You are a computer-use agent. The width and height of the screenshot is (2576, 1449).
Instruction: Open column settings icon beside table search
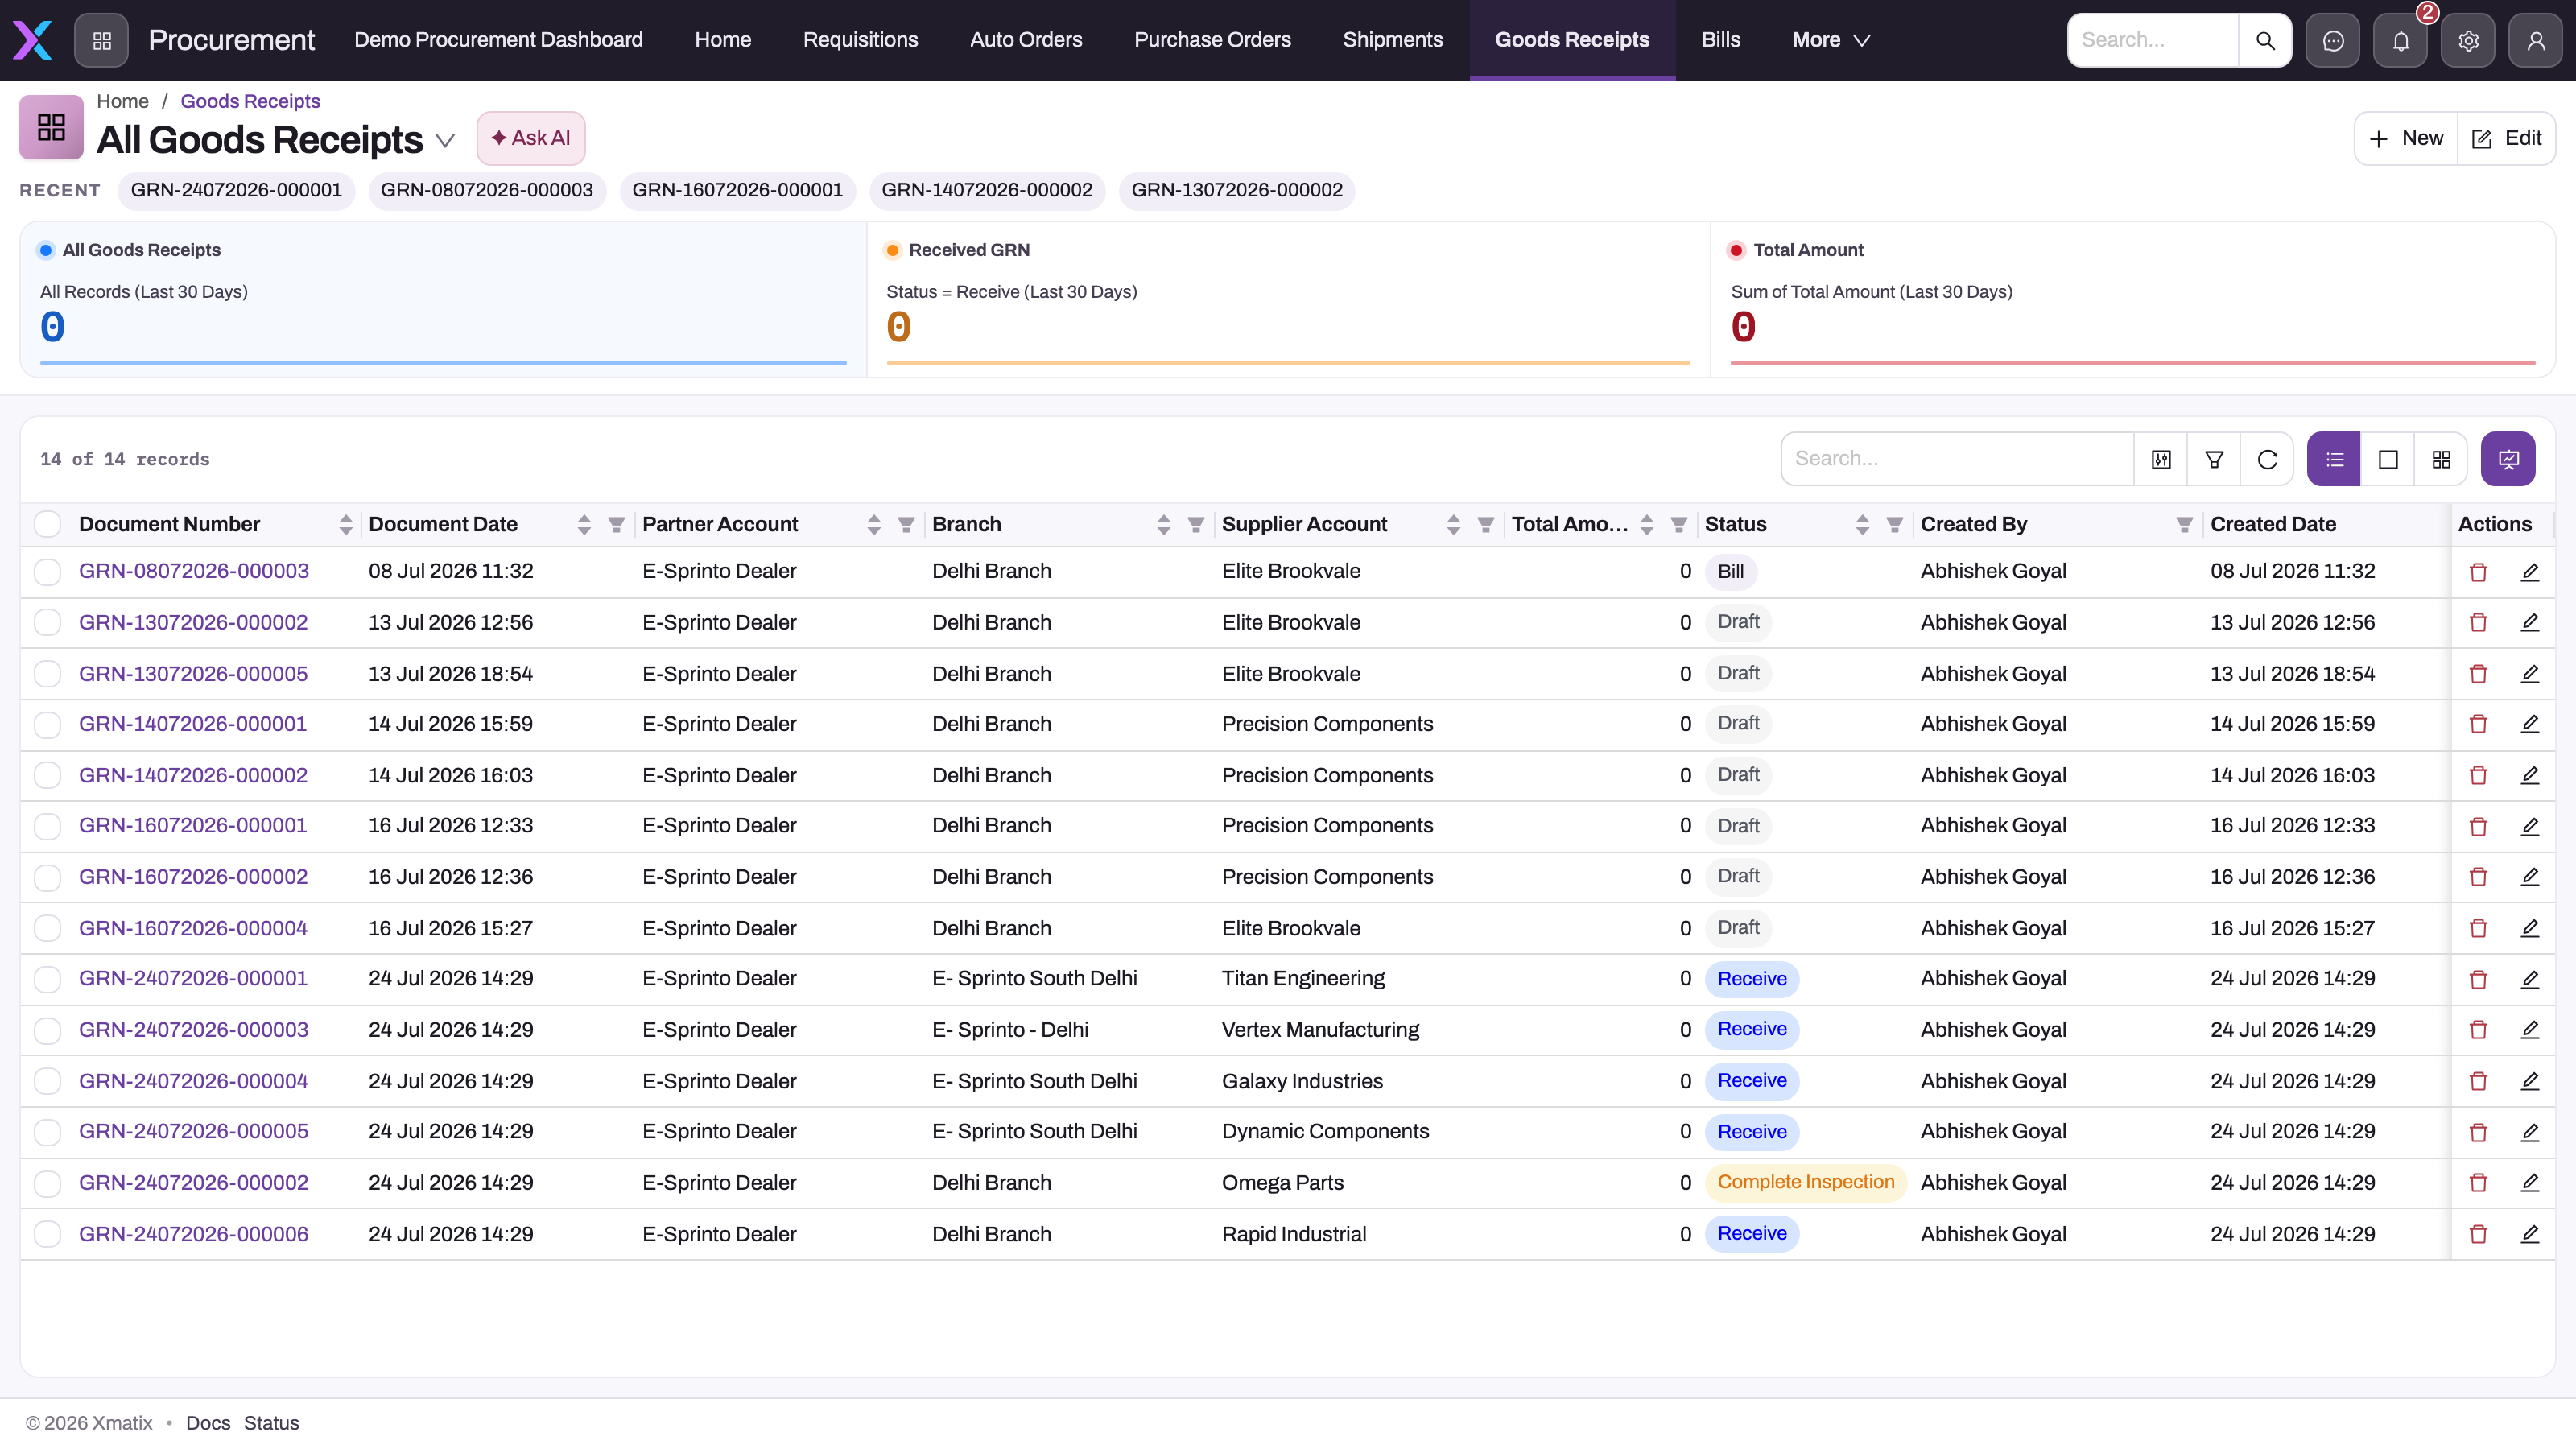pyautogui.click(x=2161, y=459)
